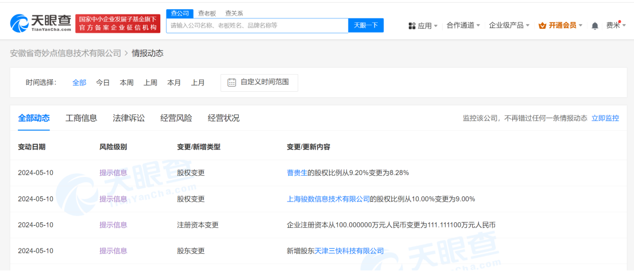
Task: Focus the company name search field
Action: [x=257, y=25]
